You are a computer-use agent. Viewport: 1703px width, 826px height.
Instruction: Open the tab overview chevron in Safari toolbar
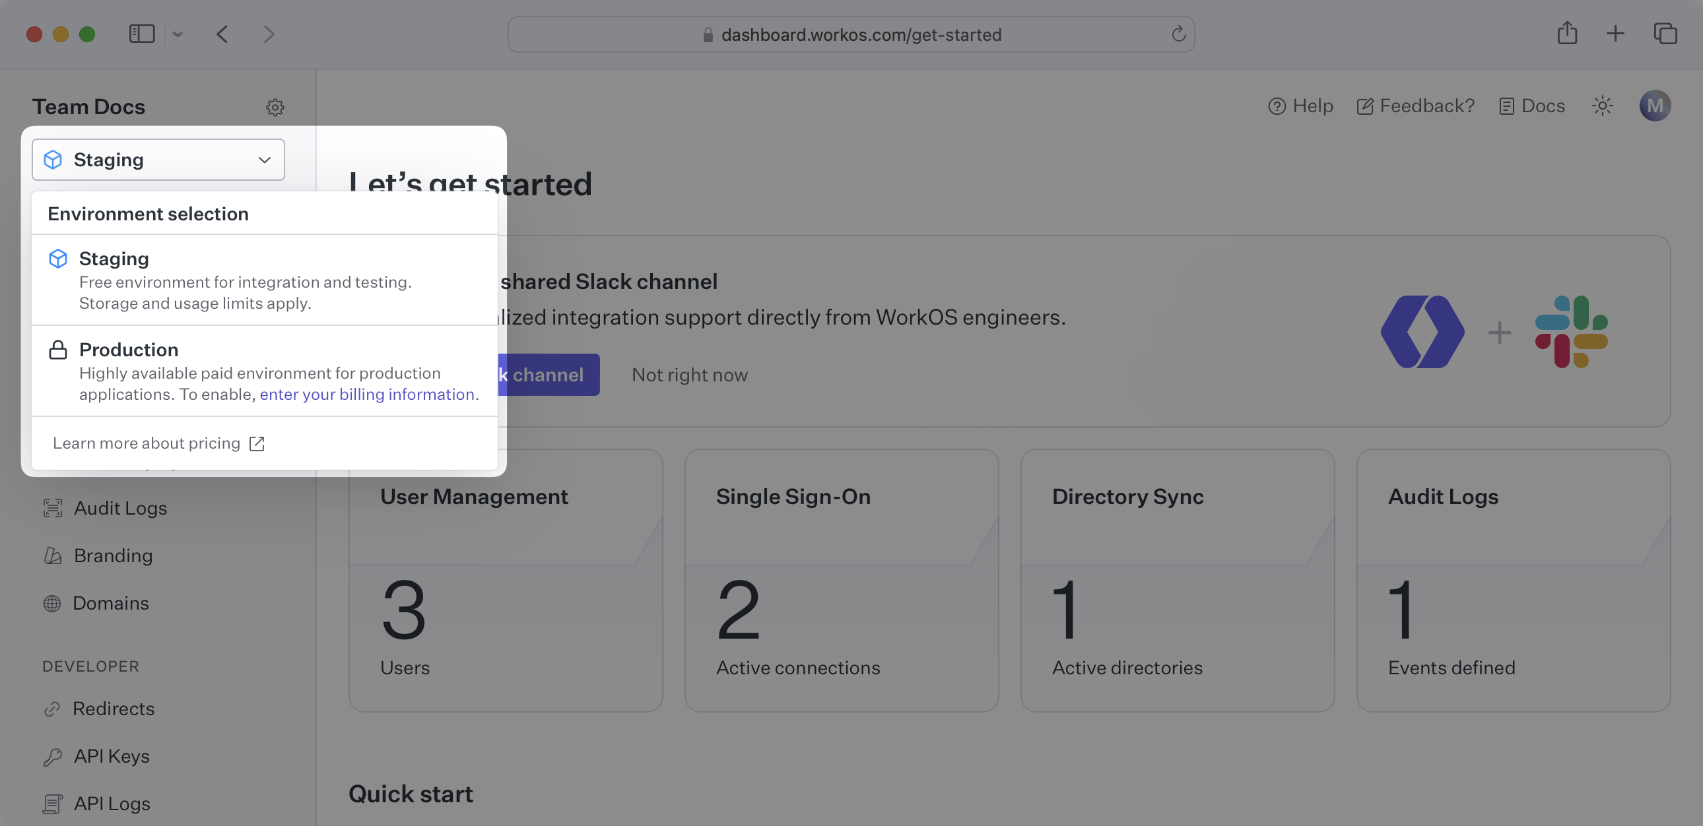[x=177, y=34]
